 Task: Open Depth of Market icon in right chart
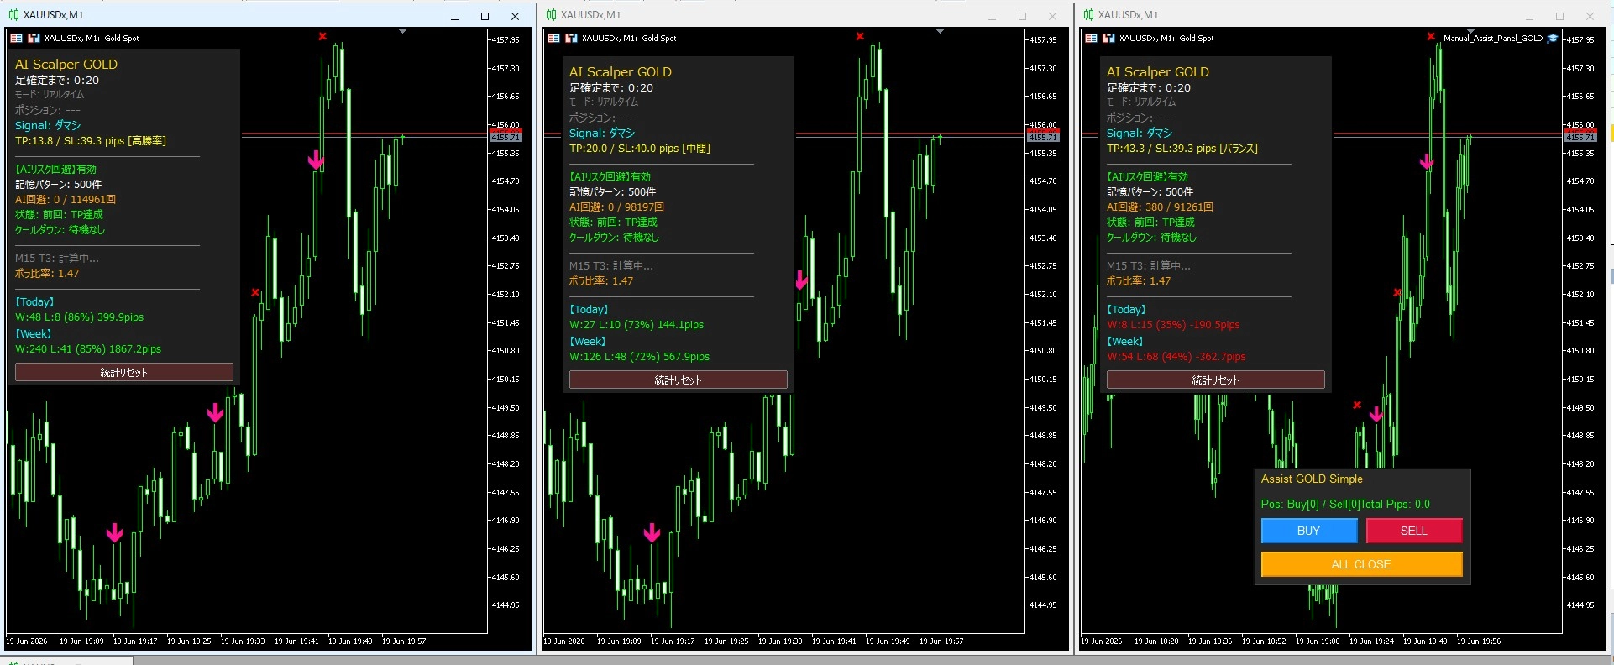pos(1108,38)
